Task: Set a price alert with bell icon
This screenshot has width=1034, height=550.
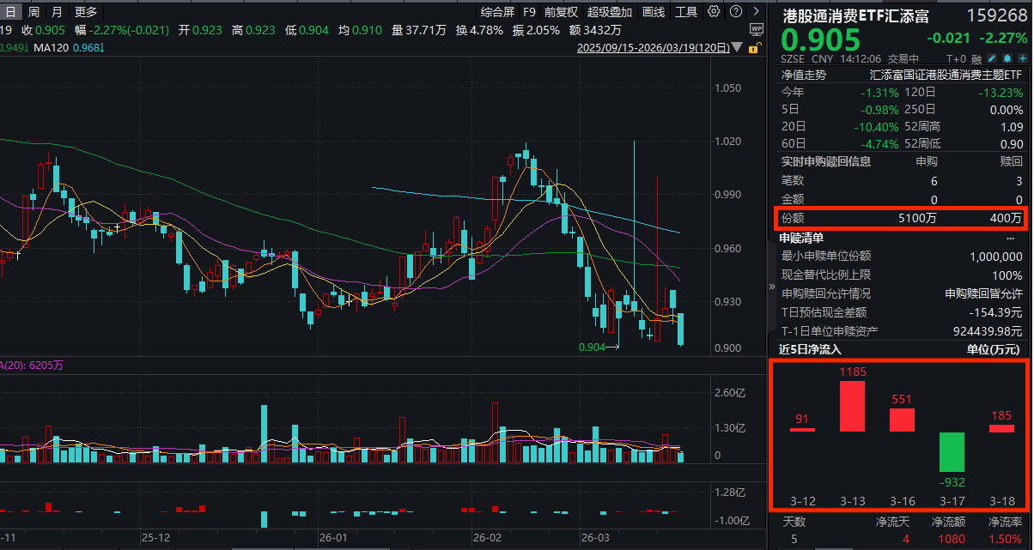Action: tap(1008, 60)
